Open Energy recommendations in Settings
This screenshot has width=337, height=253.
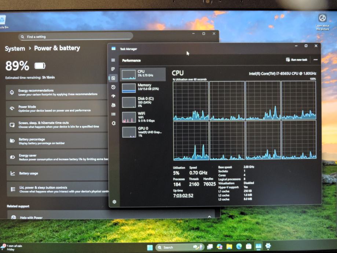coord(57,92)
